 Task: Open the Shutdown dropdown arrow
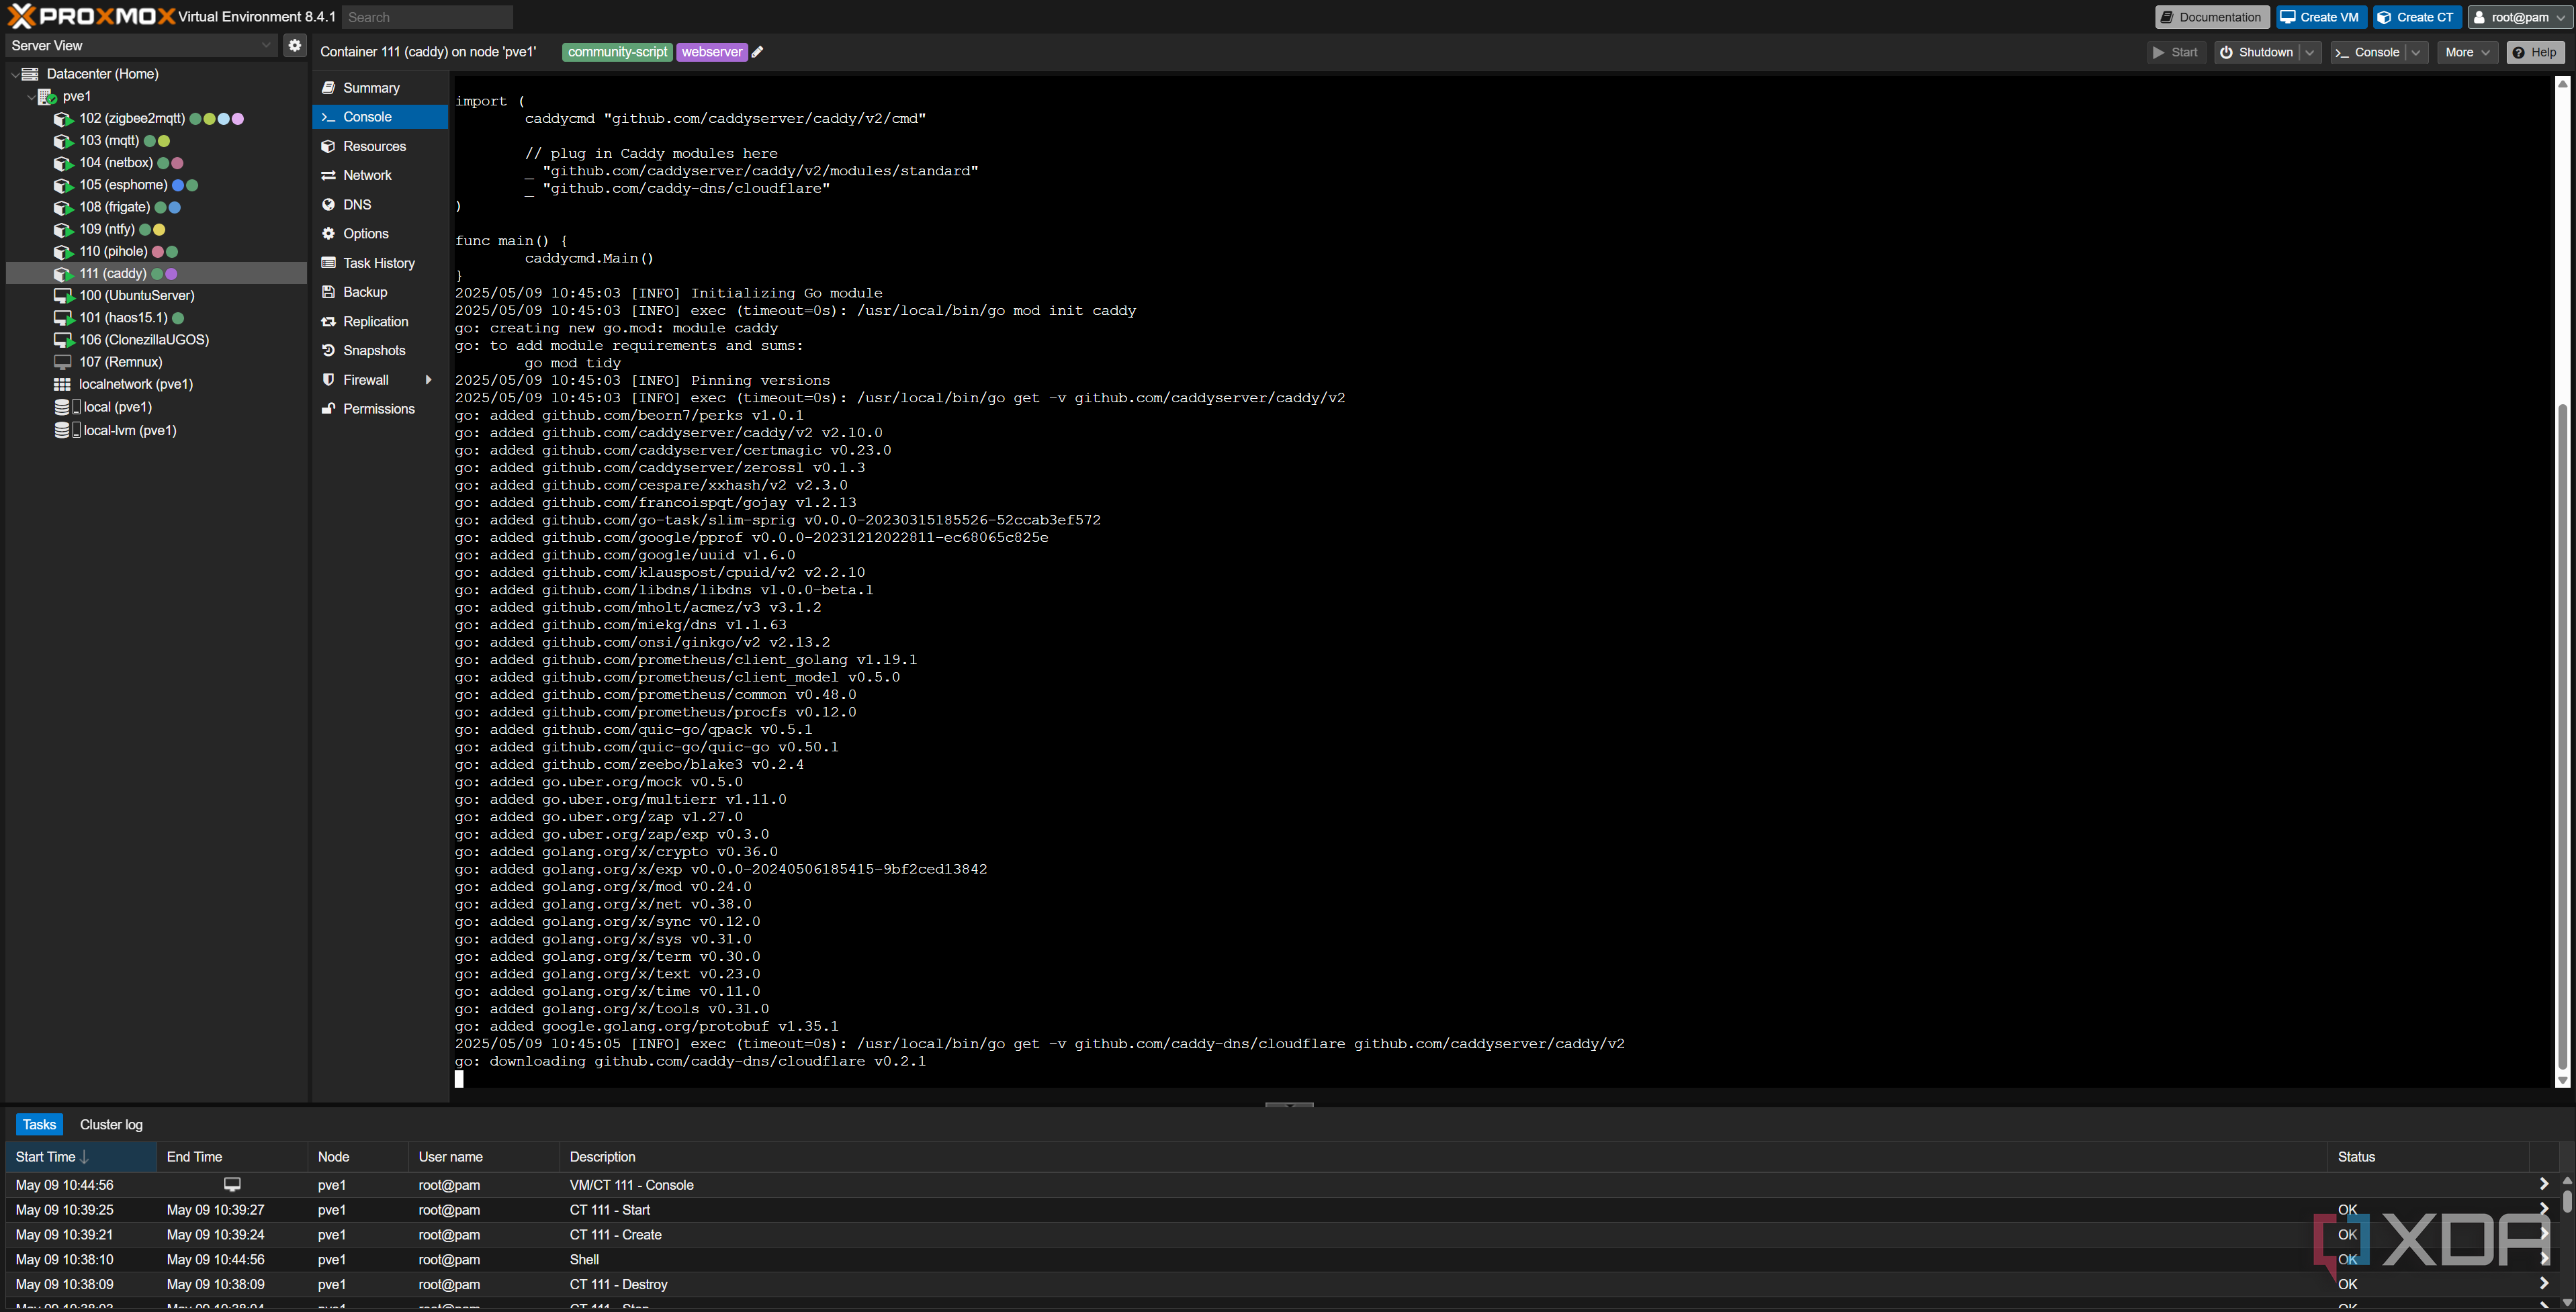2310,52
